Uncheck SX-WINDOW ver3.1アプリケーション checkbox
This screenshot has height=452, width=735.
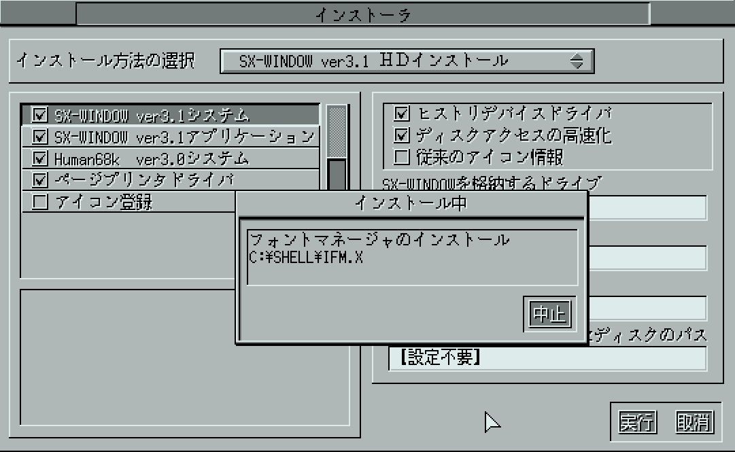[40, 137]
